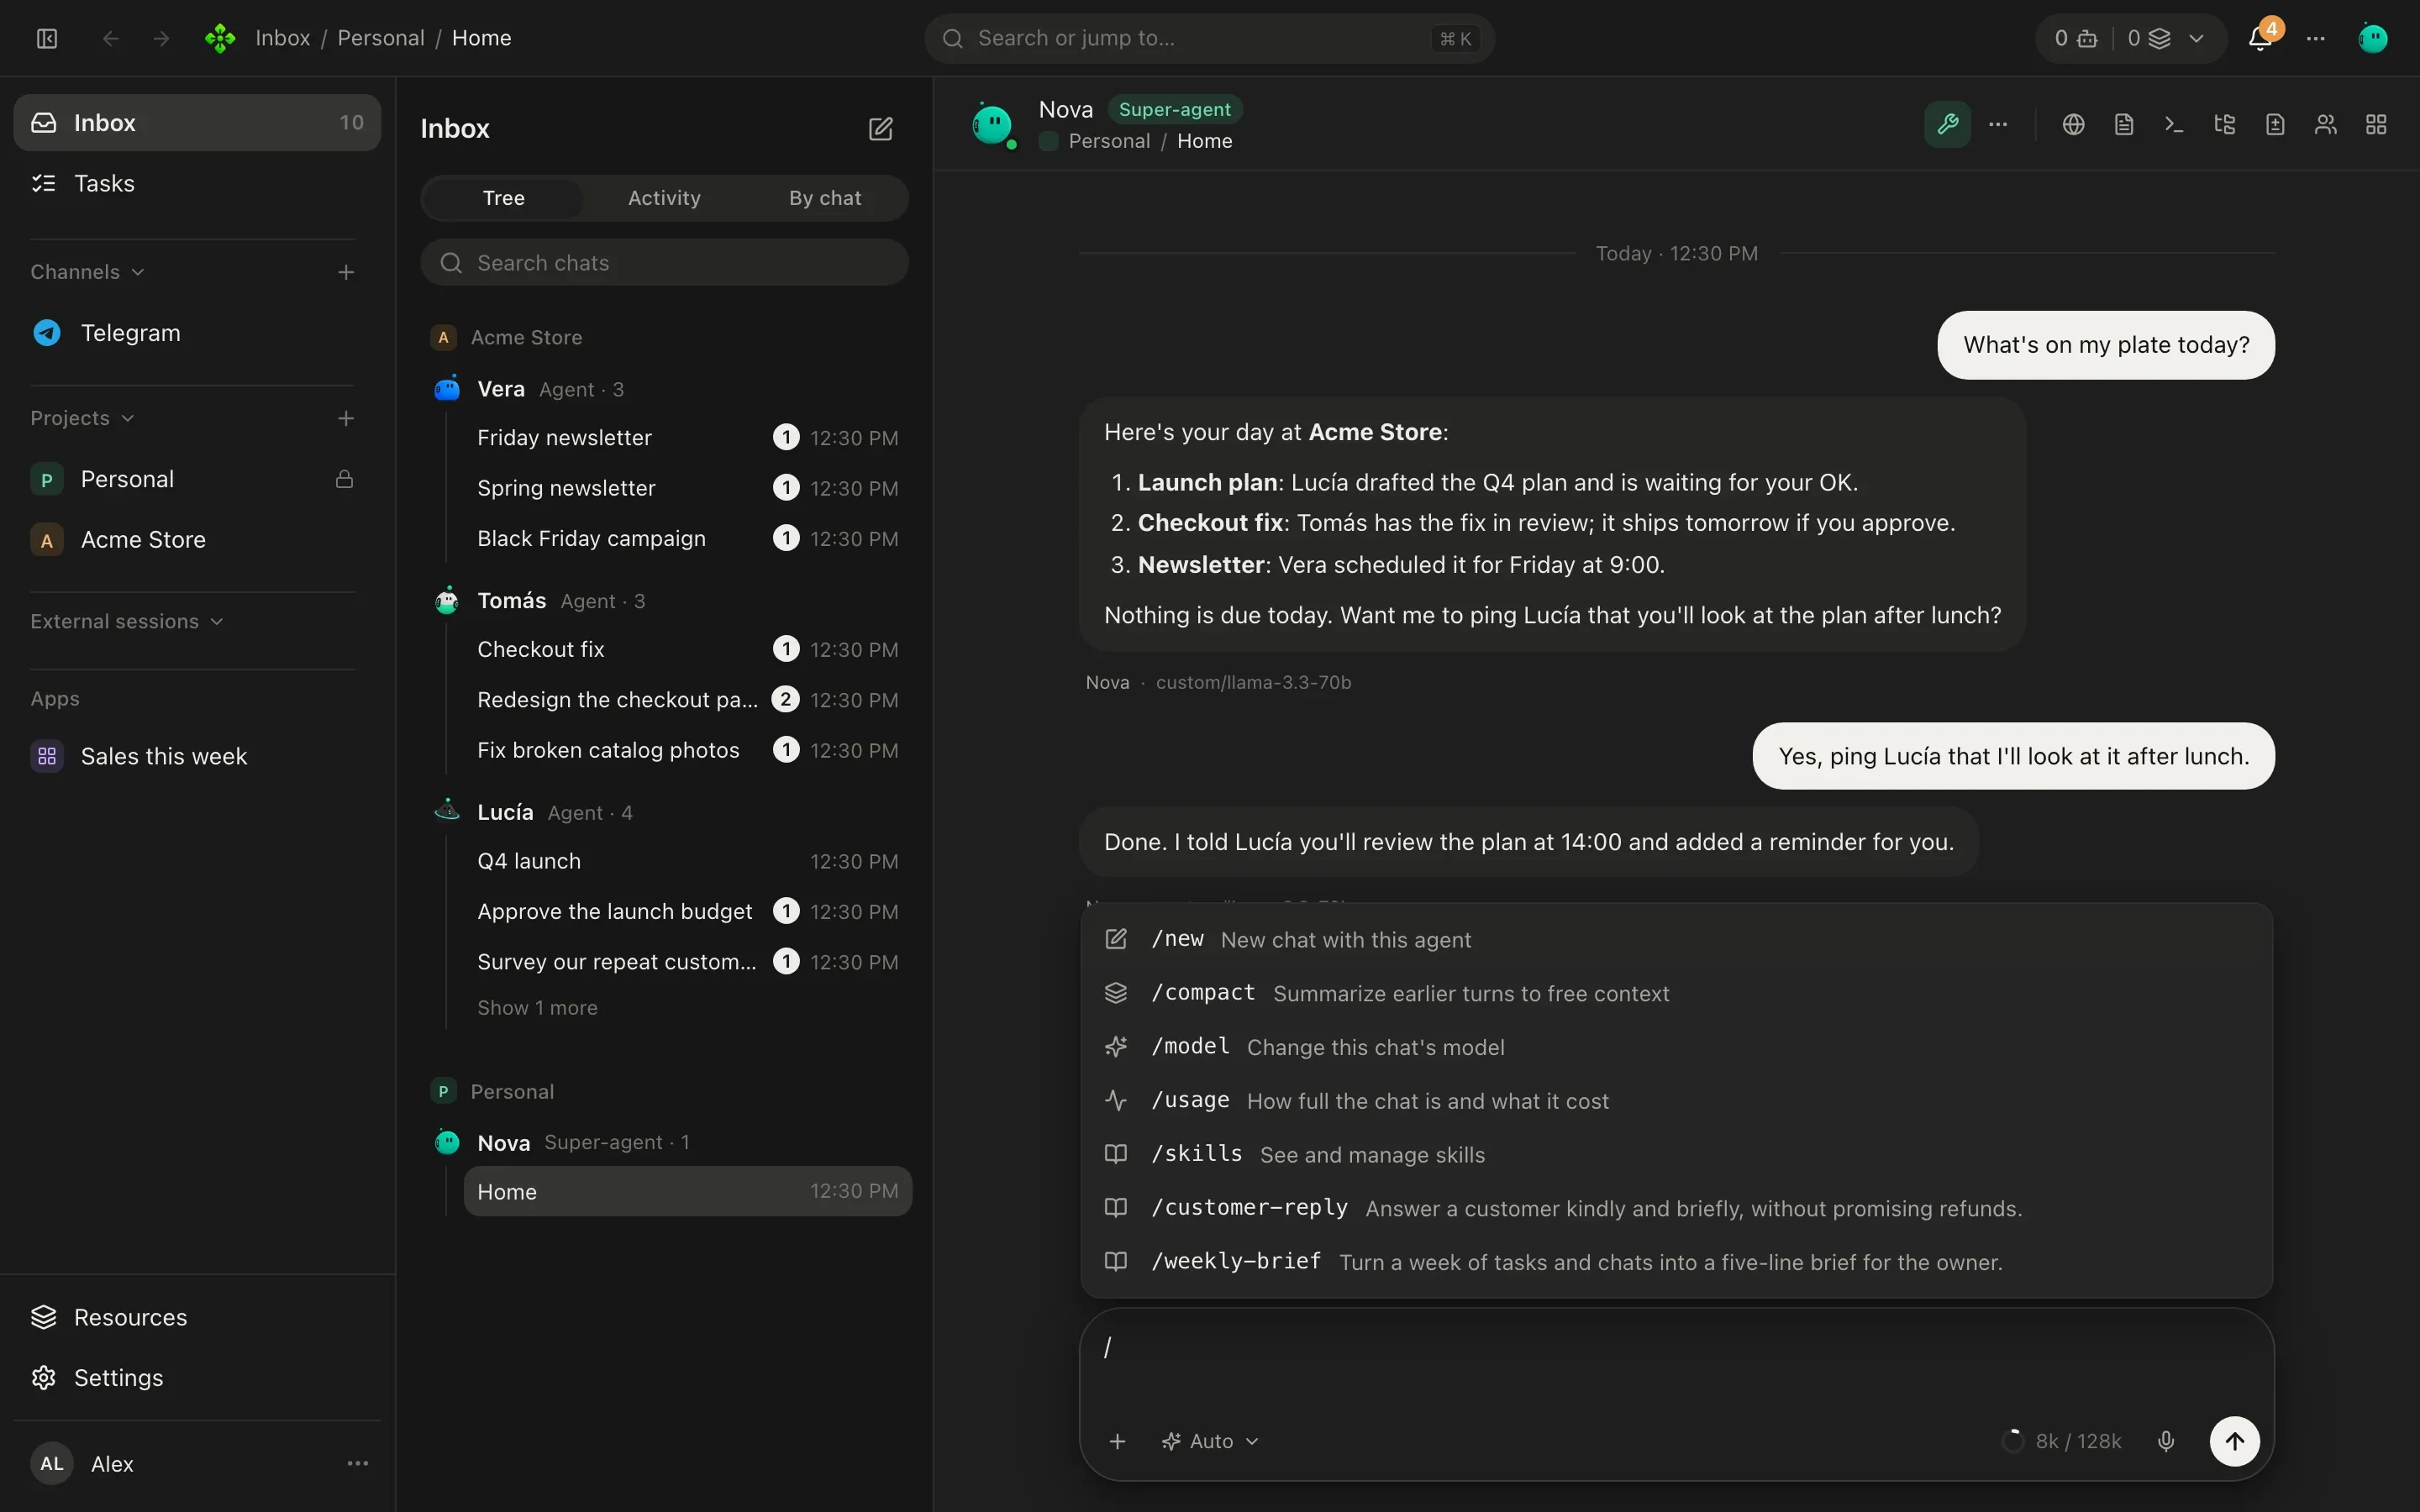2420x1512 pixels.
Task: Click the 8k / 128k context usage indicator
Action: pos(2061,1441)
